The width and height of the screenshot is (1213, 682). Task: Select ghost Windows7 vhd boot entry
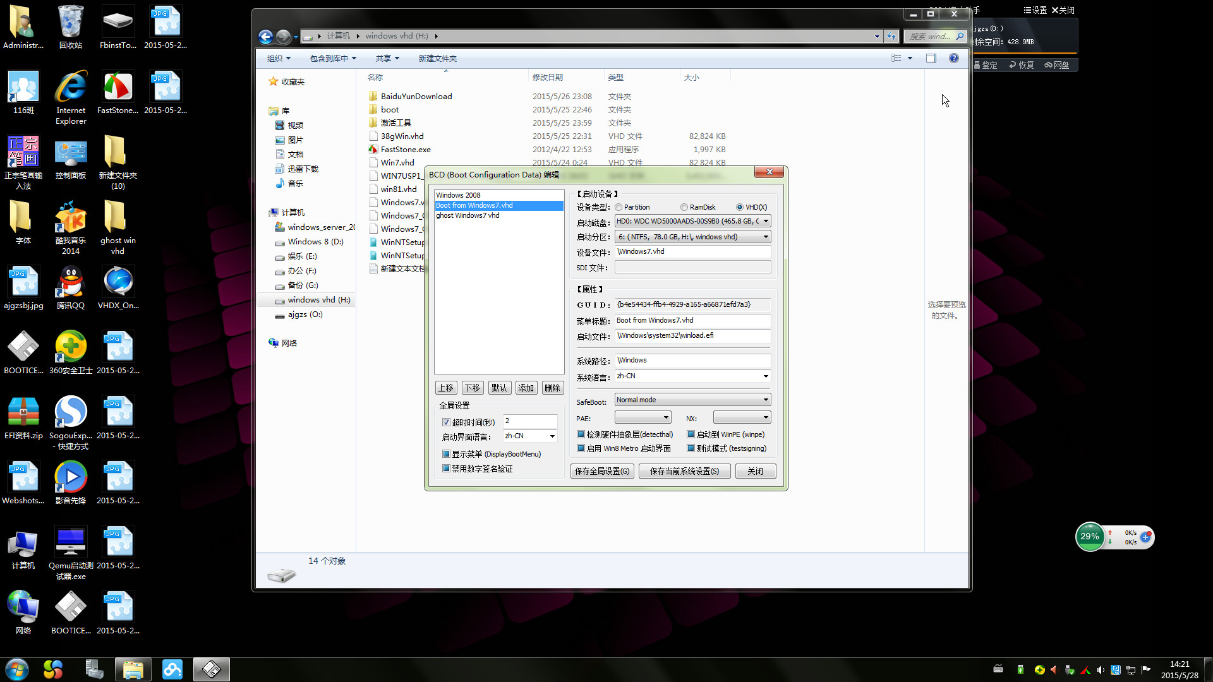[x=498, y=215]
